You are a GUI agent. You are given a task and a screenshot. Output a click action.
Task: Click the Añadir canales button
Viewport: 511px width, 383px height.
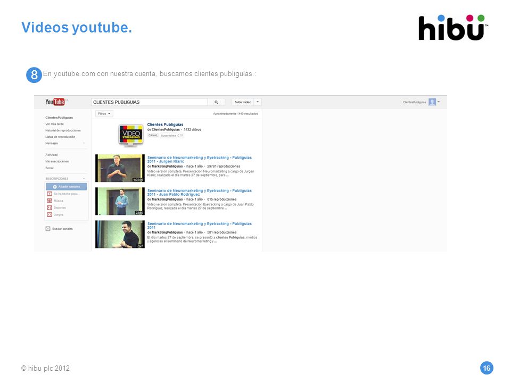pyautogui.click(x=67, y=187)
